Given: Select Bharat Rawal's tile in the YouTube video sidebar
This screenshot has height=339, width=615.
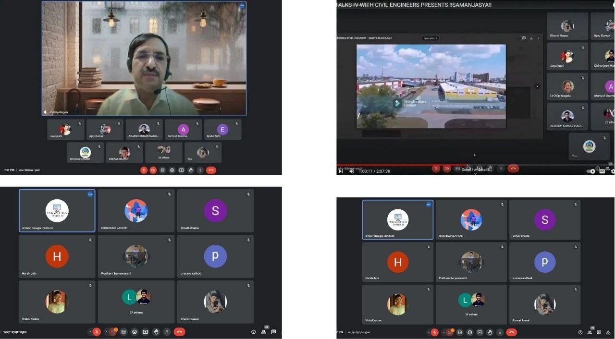Looking at the screenshot, I should pyautogui.click(x=567, y=26).
